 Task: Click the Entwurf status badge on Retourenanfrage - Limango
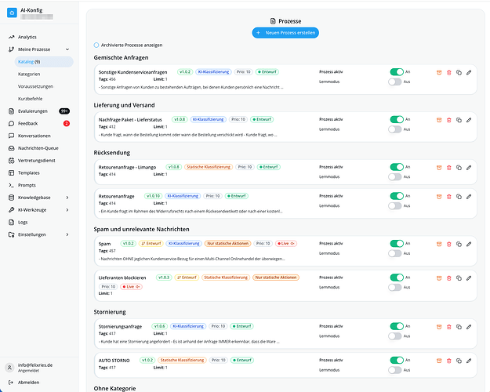tap(269, 167)
